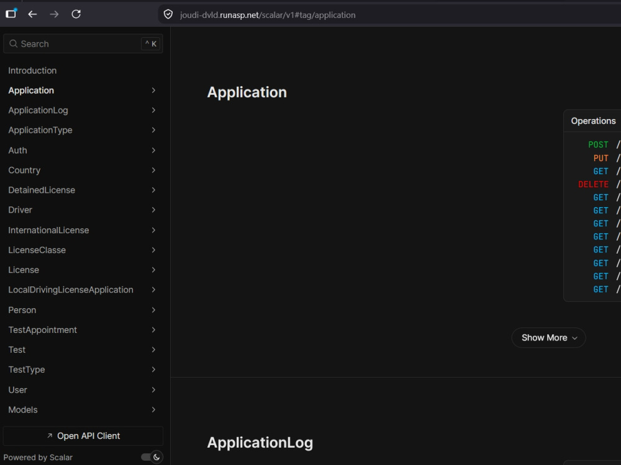Click the ApplicationLog section heading
Image resolution: width=621 pixels, height=465 pixels.
[260, 443]
